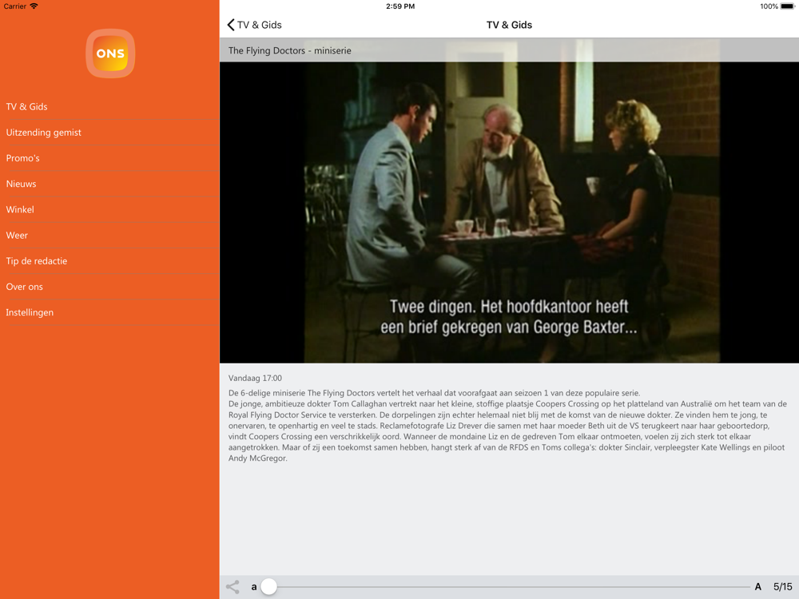Go back via TV & Gids chevron

254,25
